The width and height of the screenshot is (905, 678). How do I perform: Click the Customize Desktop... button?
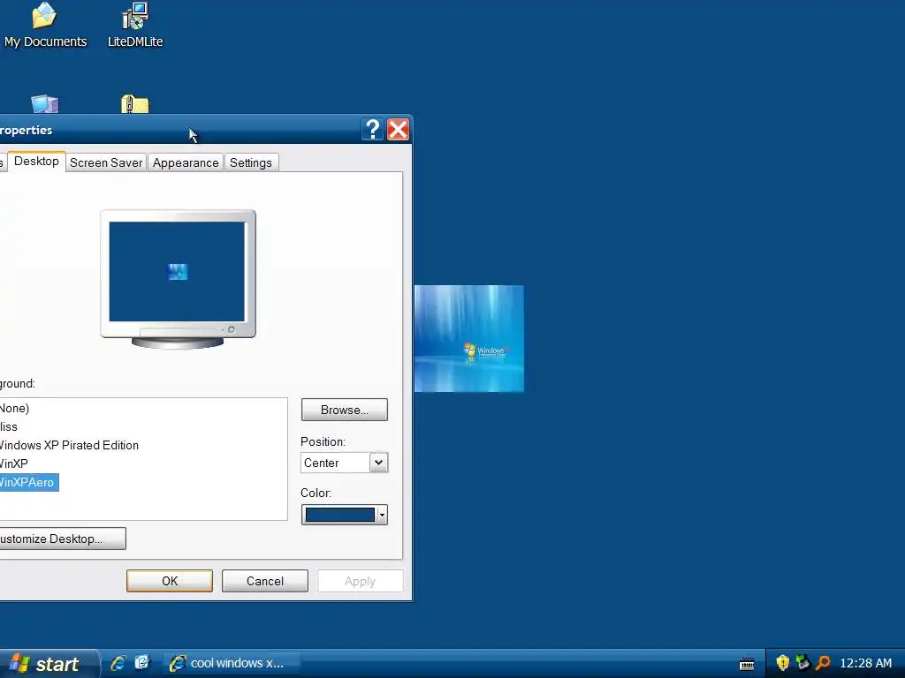[62, 539]
